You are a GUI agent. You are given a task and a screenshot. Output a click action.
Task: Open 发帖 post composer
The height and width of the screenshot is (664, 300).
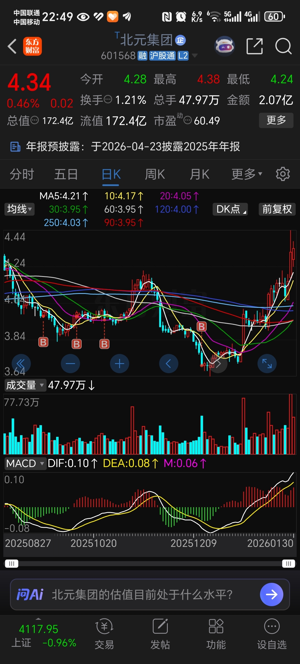[x=160, y=634]
